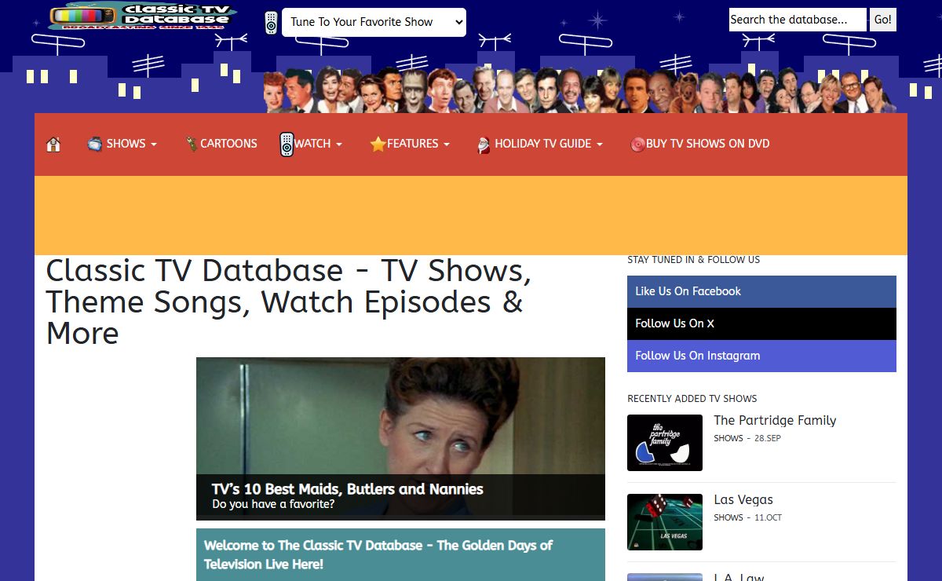
Task: Open the L.A. Law title link
Action: pos(739,577)
